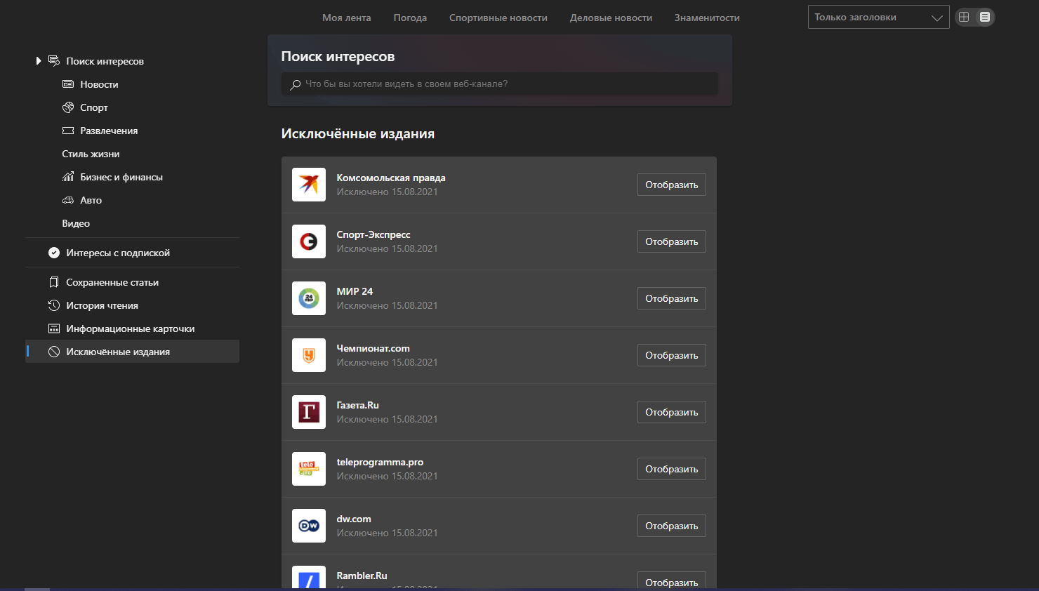Open Информационные карточки label
Image resolution: width=1039 pixels, height=591 pixels.
[131, 328]
